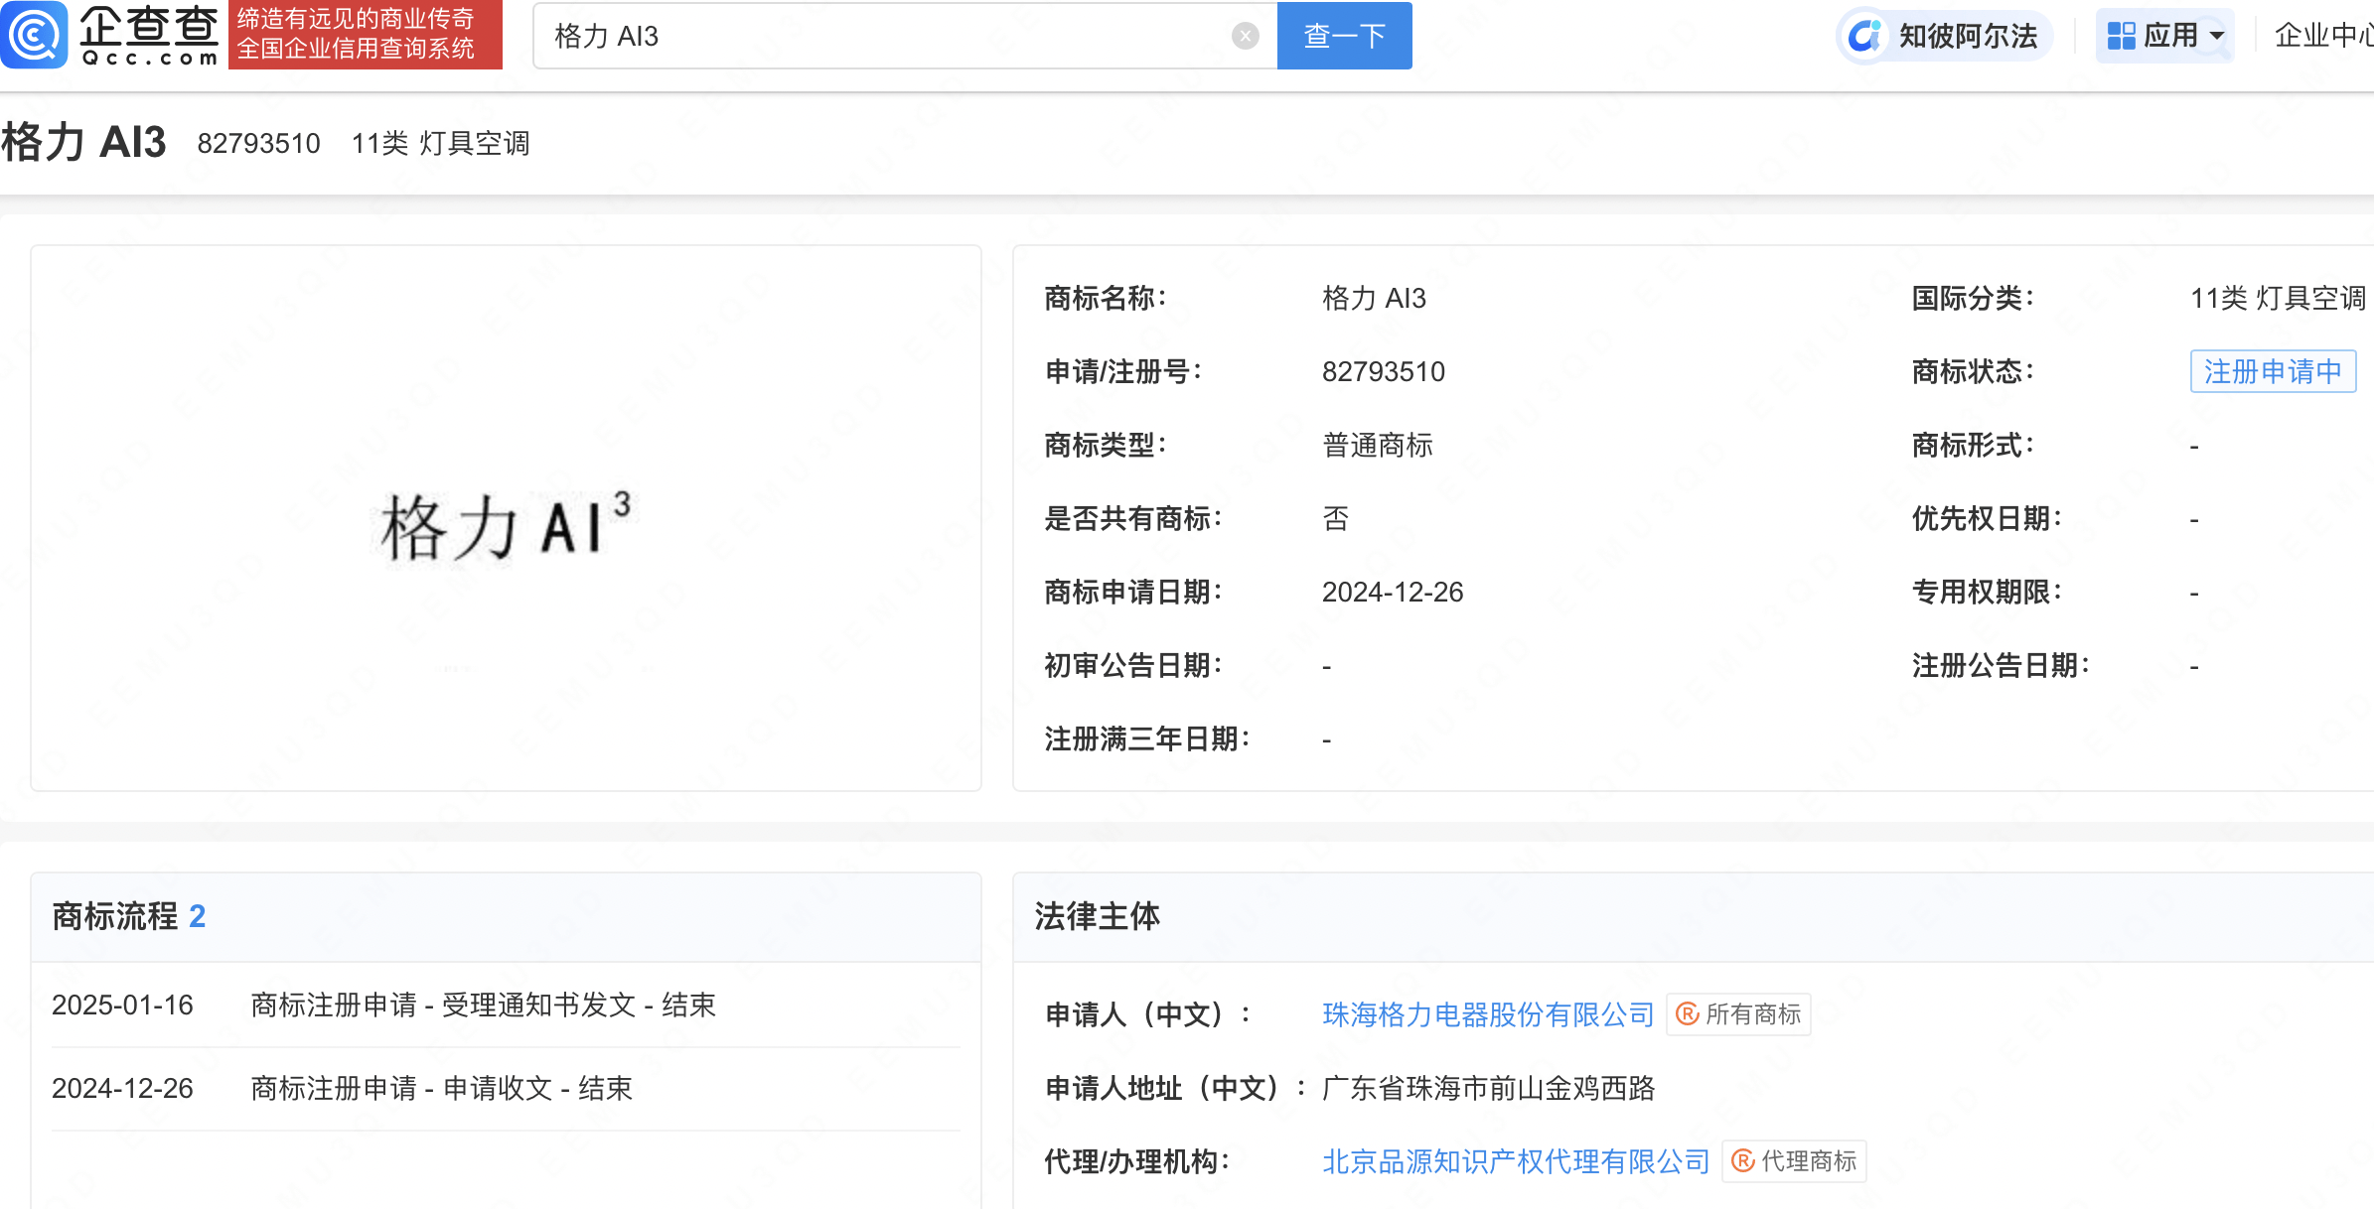
Task: Click the 查一下 search button
Action: 1344,36
